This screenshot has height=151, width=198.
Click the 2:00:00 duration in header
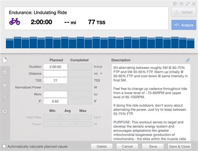[x=41, y=22]
